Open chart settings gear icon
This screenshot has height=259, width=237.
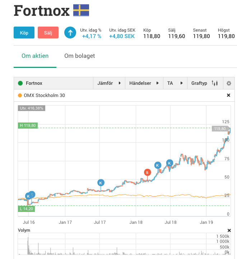229,83
